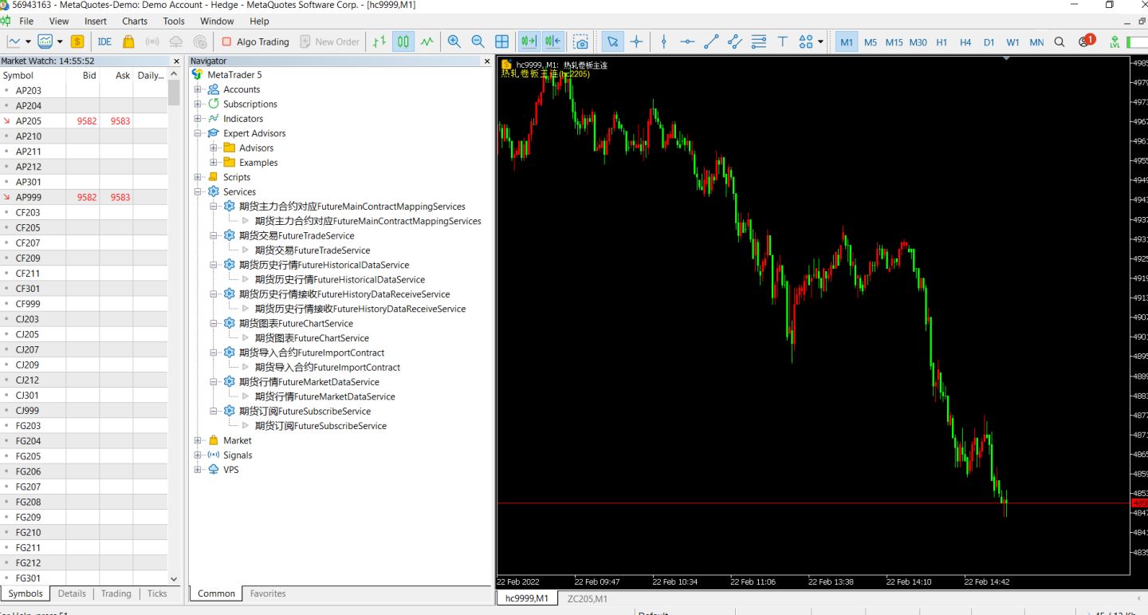Image resolution: width=1148 pixels, height=615 pixels.
Task: Open the VPS cloud toolbar icon
Action: [176, 41]
